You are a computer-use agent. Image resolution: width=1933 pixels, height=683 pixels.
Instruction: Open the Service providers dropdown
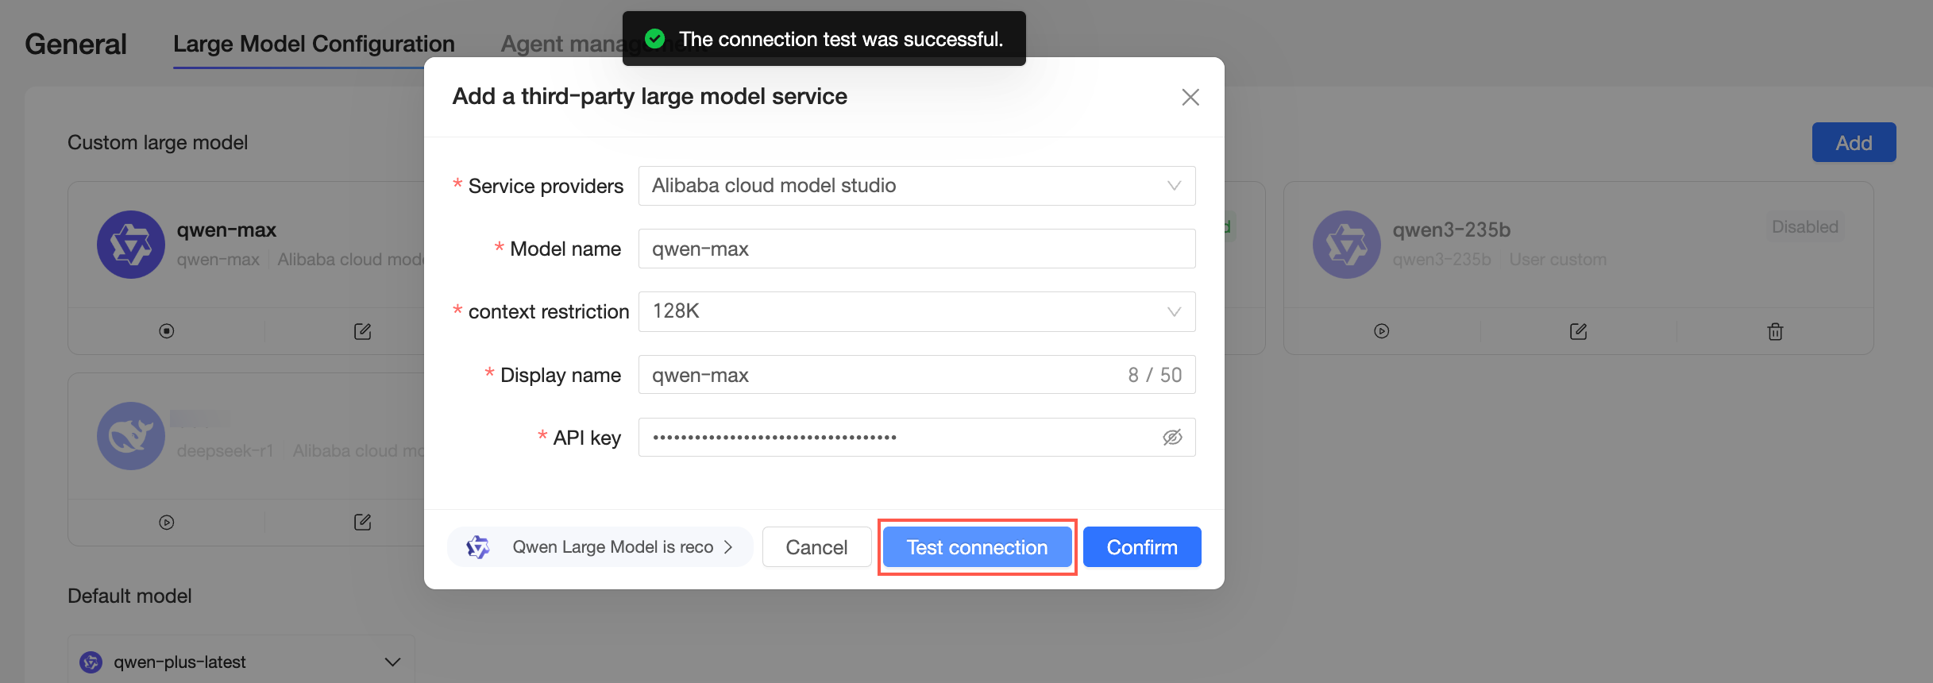point(916,186)
